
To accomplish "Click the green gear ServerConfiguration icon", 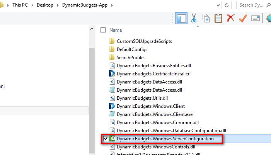I will pos(112,139).
